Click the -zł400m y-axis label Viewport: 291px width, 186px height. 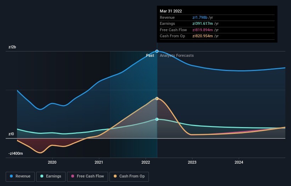(x=16, y=153)
